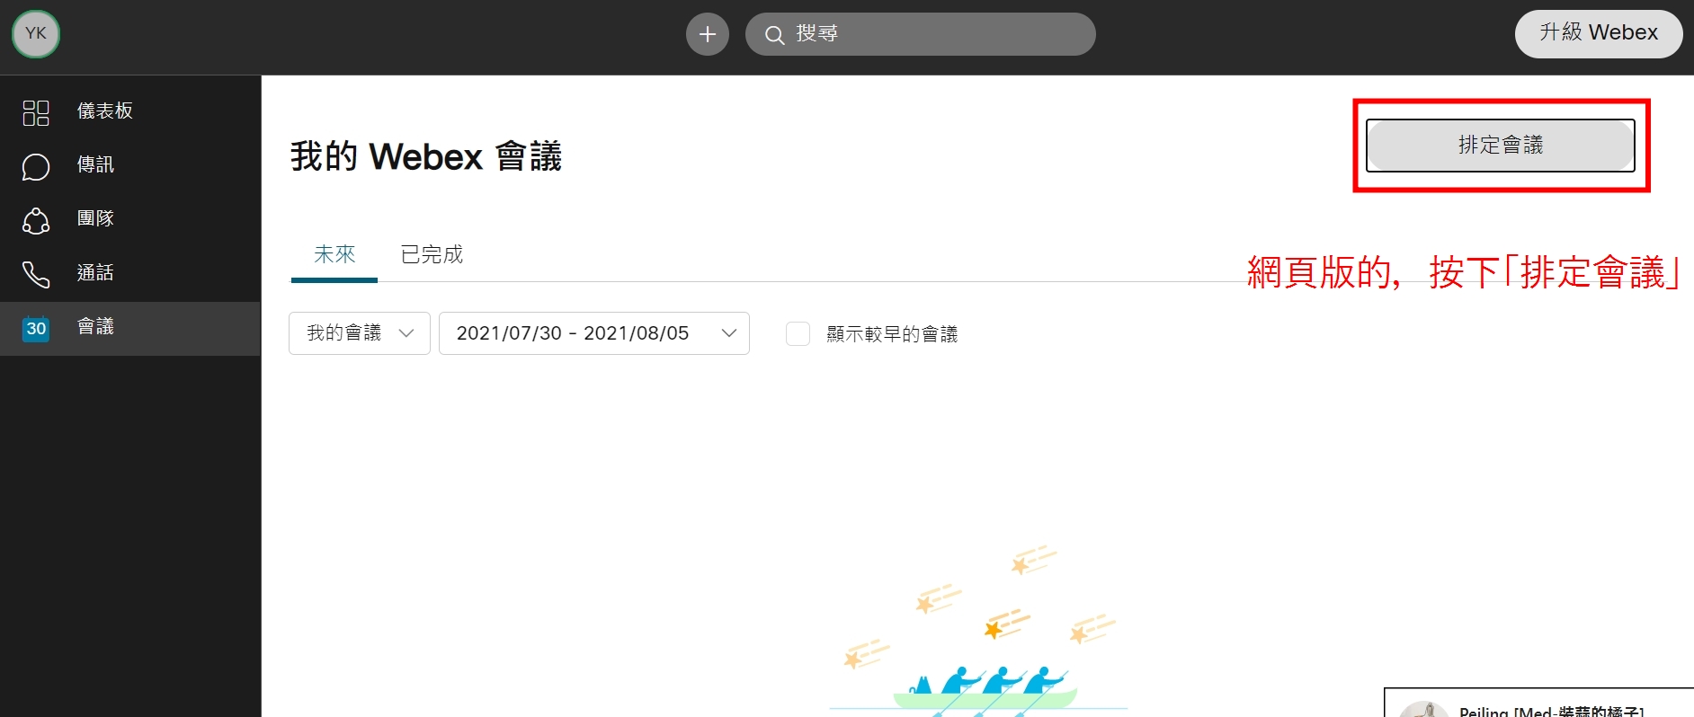The height and width of the screenshot is (717, 1694).
Task: Tick the 顯示較早的會議 checkbox
Action: point(798,334)
